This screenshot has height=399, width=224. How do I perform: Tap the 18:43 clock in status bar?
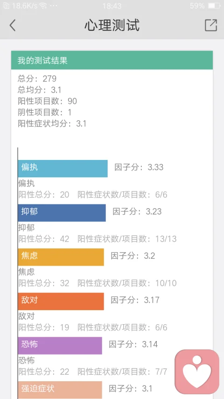(x=112, y=6)
